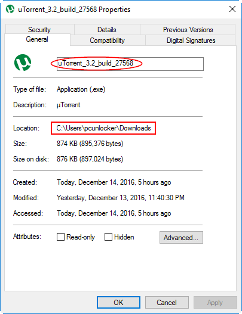Confirm with the OK button
242x314 pixels.
[x=118, y=303]
